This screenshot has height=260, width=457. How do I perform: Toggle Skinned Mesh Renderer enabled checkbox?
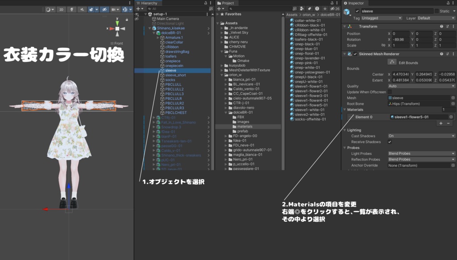[x=355, y=54]
